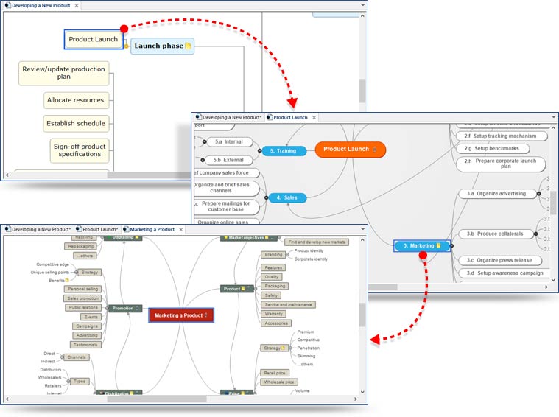This screenshot has width=559, height=417.
Task: Switch to Product Launch* tab in bottom window
Action: 97,229
